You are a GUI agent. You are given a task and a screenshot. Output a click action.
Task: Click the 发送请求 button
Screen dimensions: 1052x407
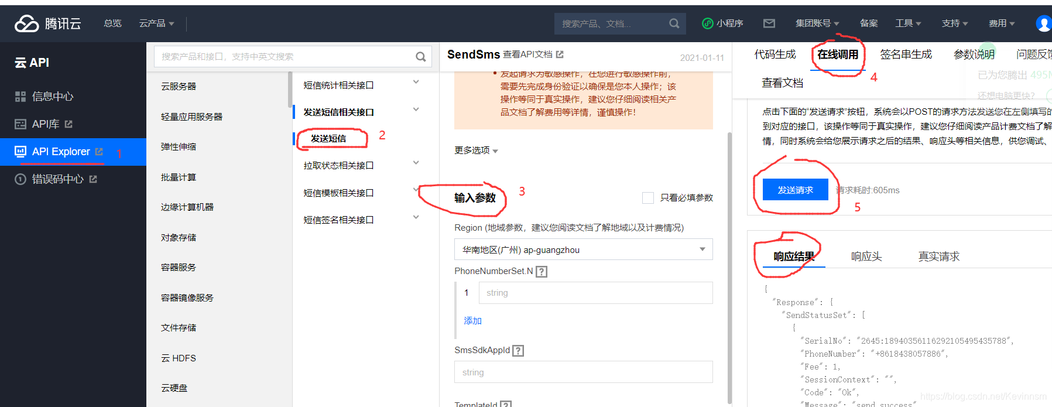tap(796, 190)
